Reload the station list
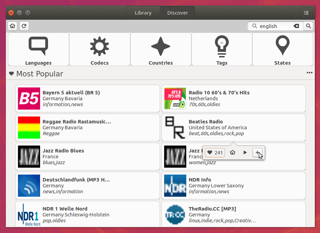This screenshot has height=233, width=320. (24, 26)
